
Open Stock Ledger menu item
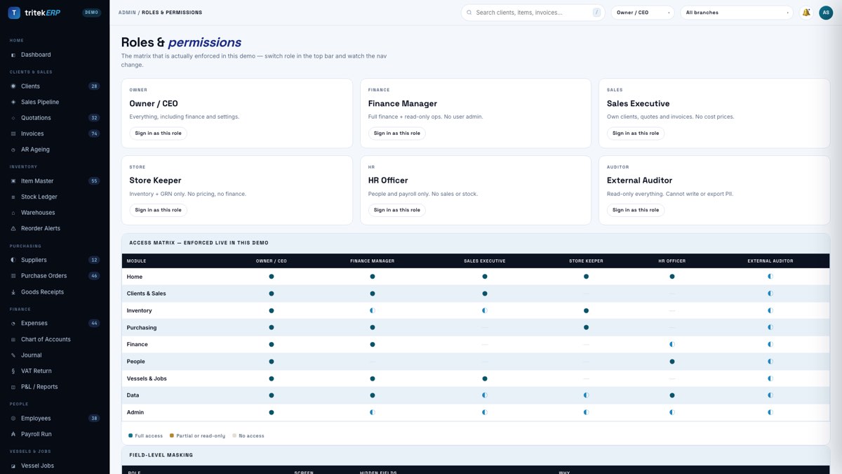[x=55, y=197]
